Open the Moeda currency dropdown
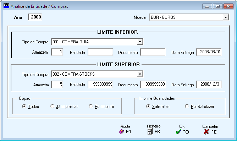 [x=226, y=17]
